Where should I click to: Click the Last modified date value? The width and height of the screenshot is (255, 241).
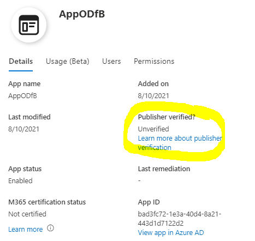coord(23,129)
